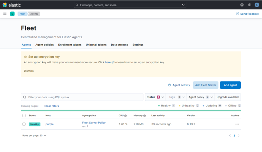Check the purple agent row checkbox
Image resolution: width=262 pixels, height=152 pixels.
[24, 124]
